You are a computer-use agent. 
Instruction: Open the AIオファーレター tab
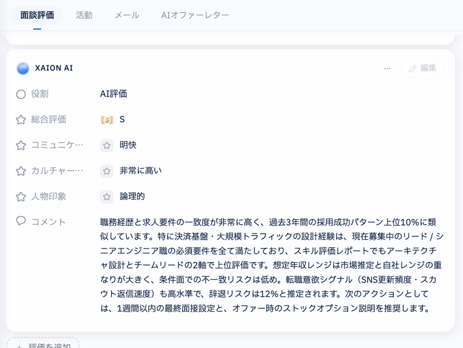[195, 15]
